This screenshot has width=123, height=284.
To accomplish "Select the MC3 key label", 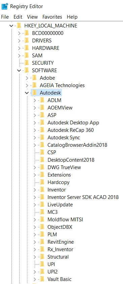I will point(53,212).
